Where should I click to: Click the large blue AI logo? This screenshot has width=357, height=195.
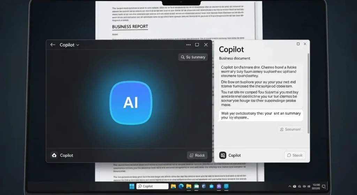tap(131, 103)
